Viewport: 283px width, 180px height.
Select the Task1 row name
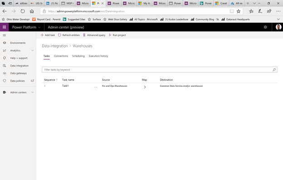tap(65, 86)
